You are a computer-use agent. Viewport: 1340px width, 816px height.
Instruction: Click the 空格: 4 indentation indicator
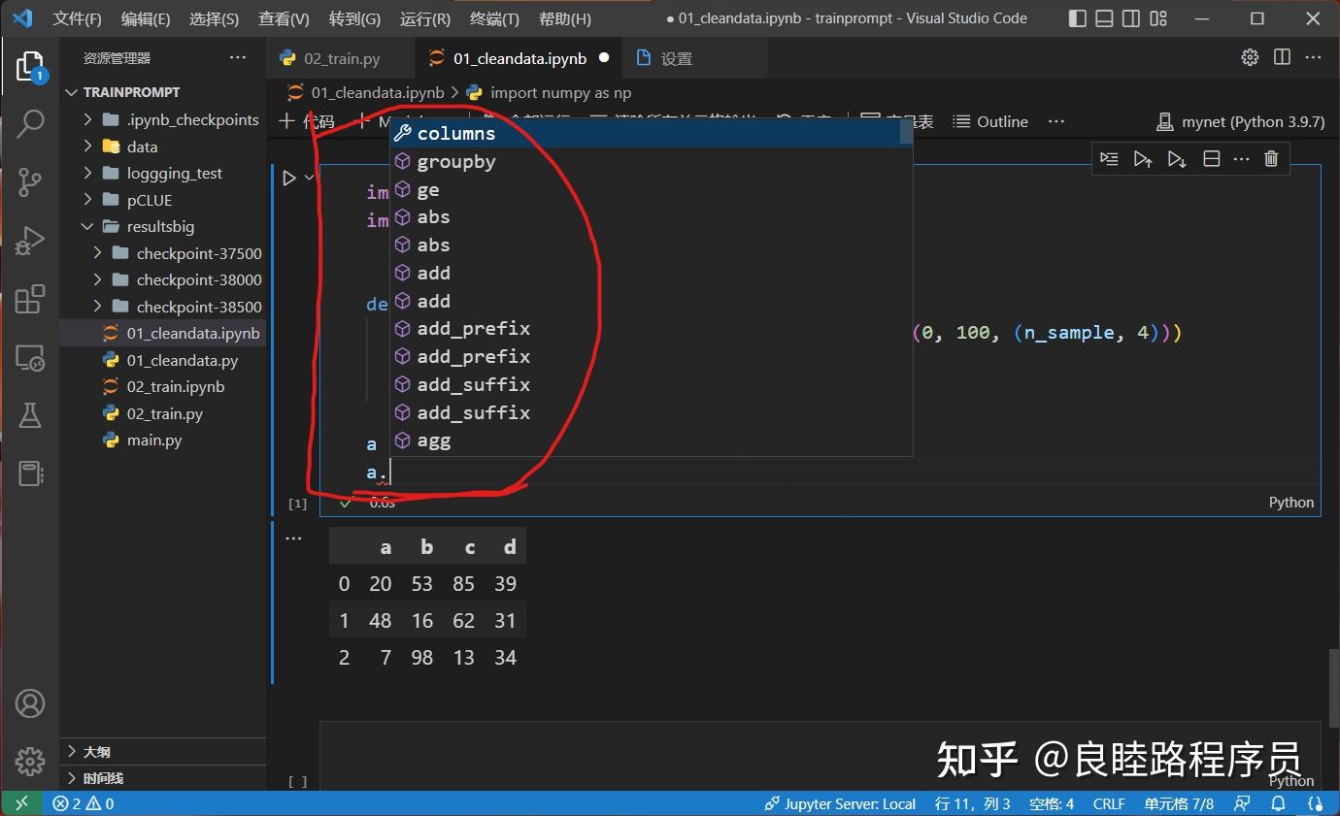(x=1052, y=803)
